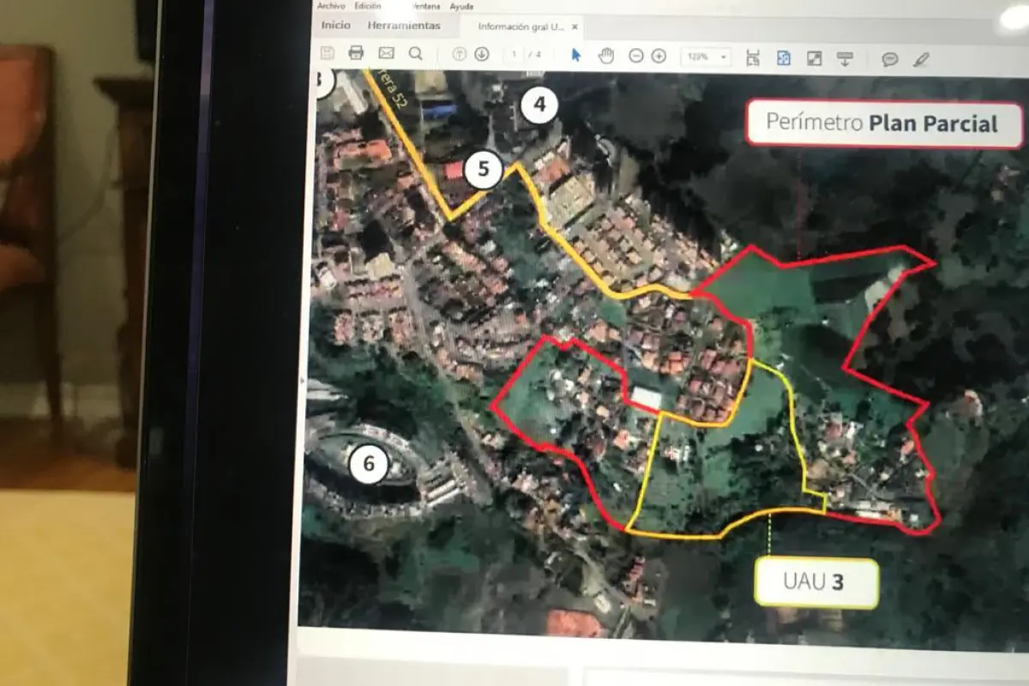The width and height of the screenshot is (1029, 686).
Task: Click the save disk icon
Action: (x=327, y=53)
